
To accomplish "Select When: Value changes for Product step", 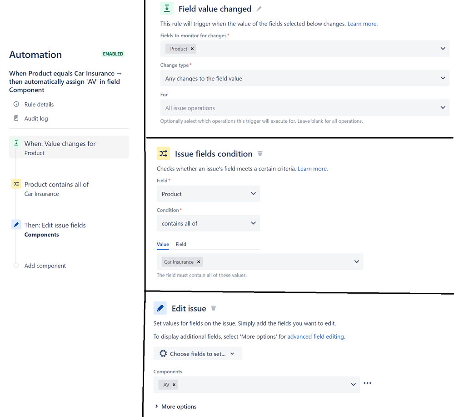I will 69,147.
